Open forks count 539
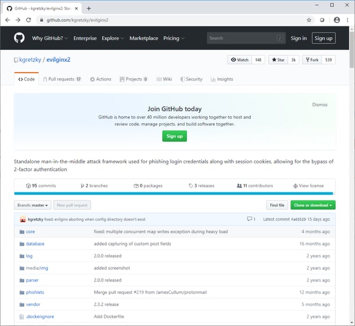Image resolution: width=355 pixels, height=326 pixels. pos(328,60)
